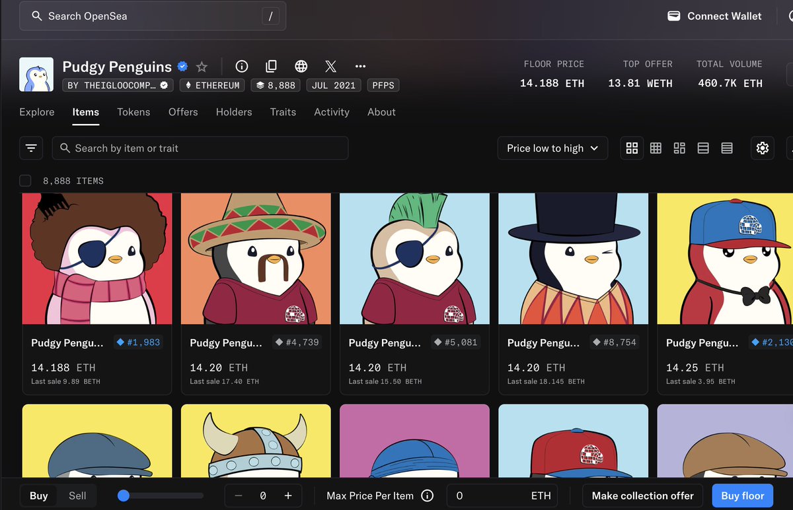
Task: Click the ETHEREUM chain badge
Action: click(x=213, y=85)
